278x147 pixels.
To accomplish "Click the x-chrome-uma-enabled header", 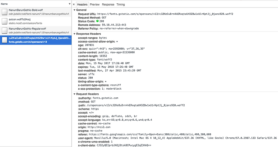I will (95, 142).
